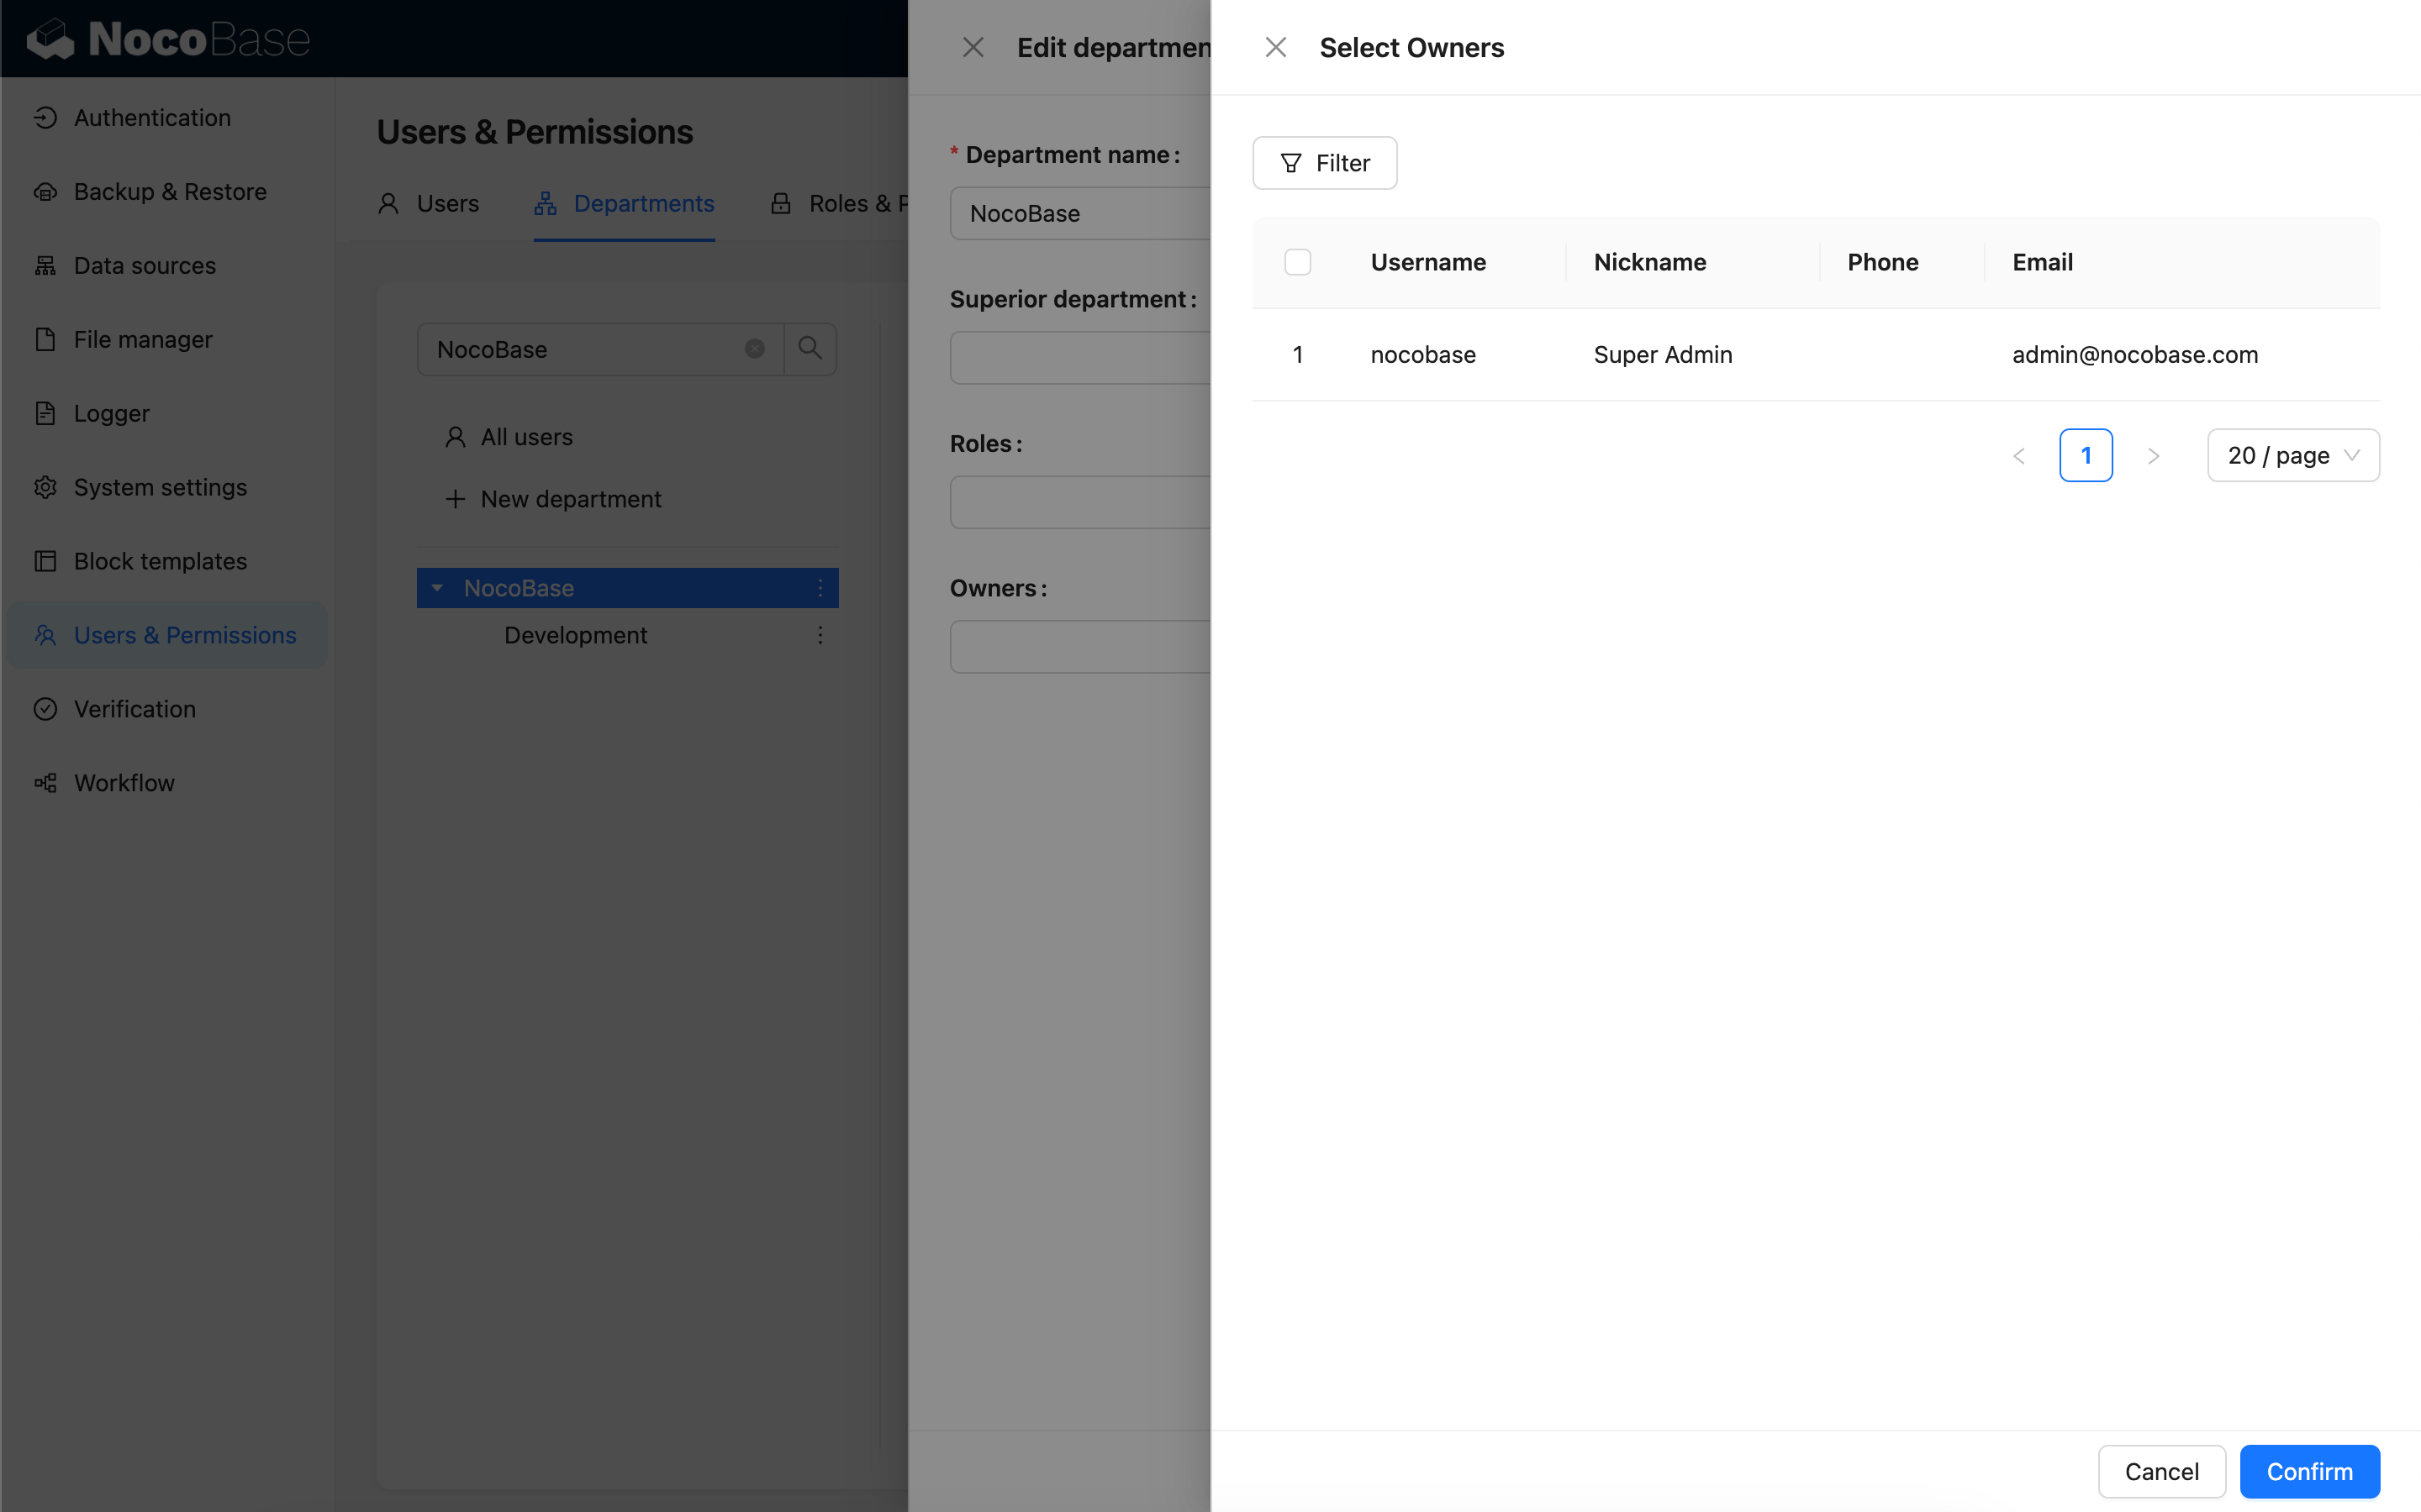Open the 20 / page dropdown
Image resolution: width=2421 pixels, height=1512 pixels.
2292,456
